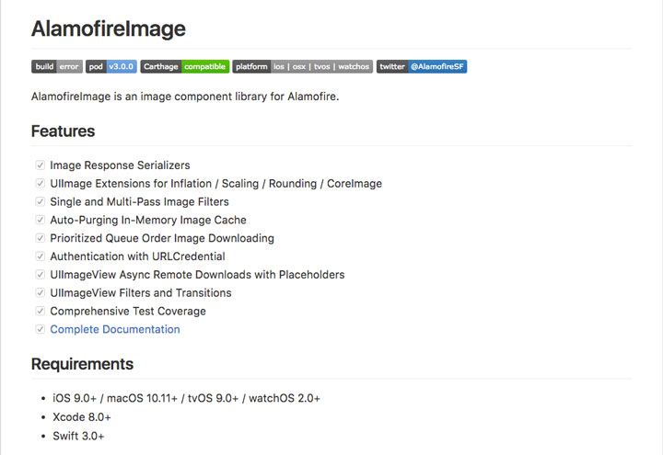Image resolution: width=663 pixels, height=455 pixels.
Task: Open the Complete Documentation link
Action: 115,329
